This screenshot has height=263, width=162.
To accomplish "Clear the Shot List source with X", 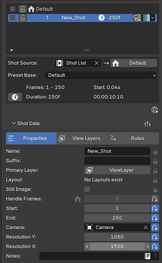I will coord(96,63).
